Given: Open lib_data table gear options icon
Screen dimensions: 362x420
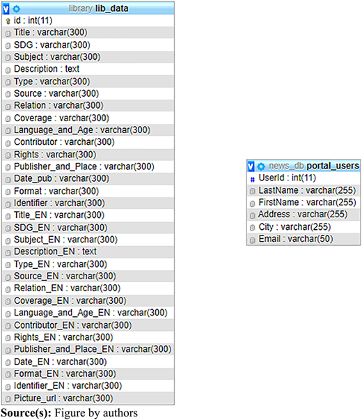Looking at the screenshot, I should pos(17,9).
